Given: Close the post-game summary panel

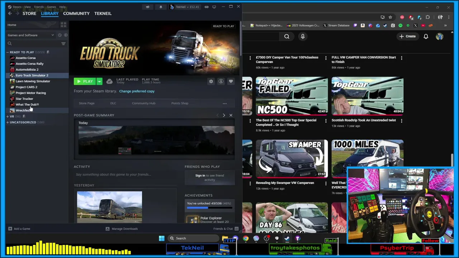Looking at the screenshot, I should tap(231, 115).
